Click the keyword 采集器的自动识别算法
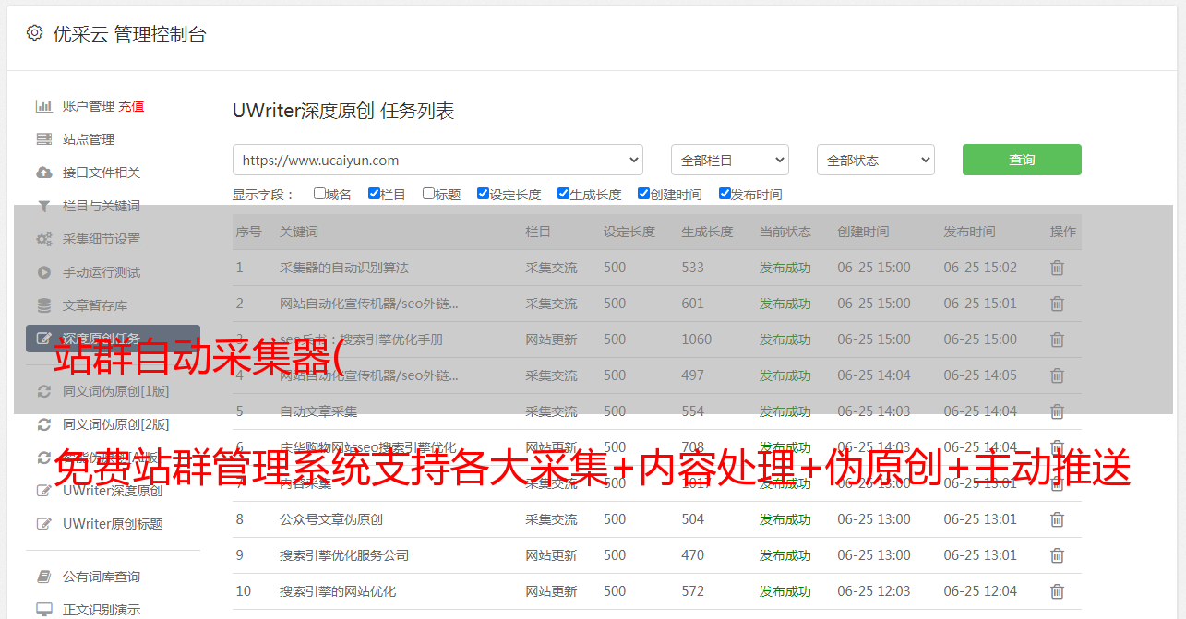Screen dimensions: 1186x619 pos(344,268)
